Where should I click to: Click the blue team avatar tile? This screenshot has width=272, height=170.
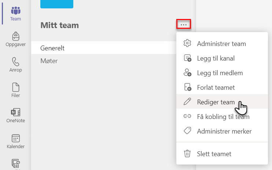pyautogui.click(x=57, y=4)
